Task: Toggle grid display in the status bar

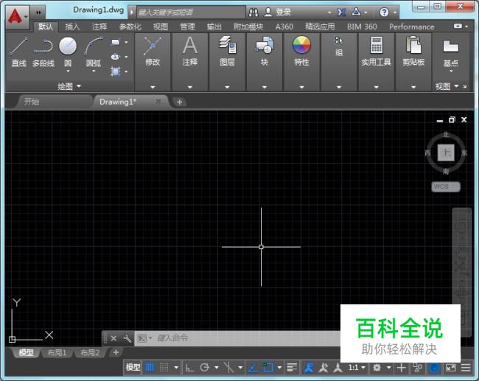Action: [150, 368]
